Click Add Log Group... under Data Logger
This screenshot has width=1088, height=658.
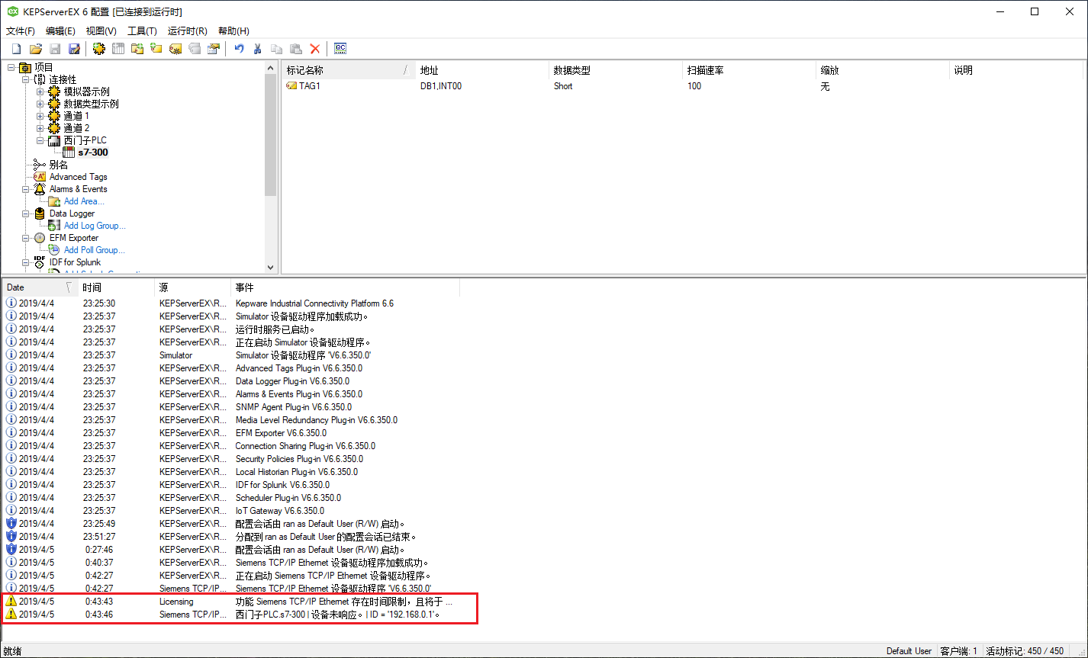point(94,225)
